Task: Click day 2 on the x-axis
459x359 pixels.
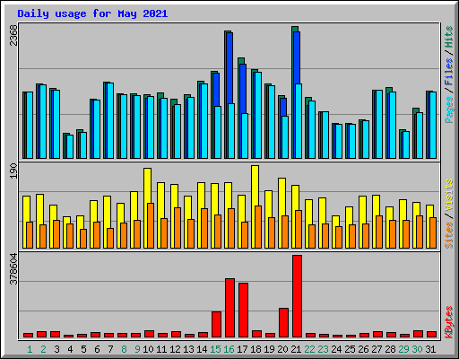Action: pos(43,349)
